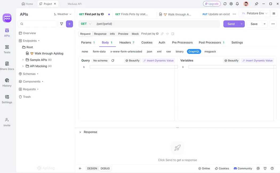Image resolution: width=280 pixels, height=173 pixels.
Task: Click the filter icon beside the search box
Action: tap(62, 24)
